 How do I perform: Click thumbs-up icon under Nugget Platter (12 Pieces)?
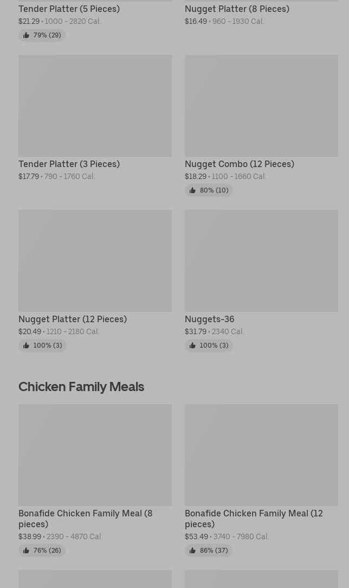(x=26, y=346)
